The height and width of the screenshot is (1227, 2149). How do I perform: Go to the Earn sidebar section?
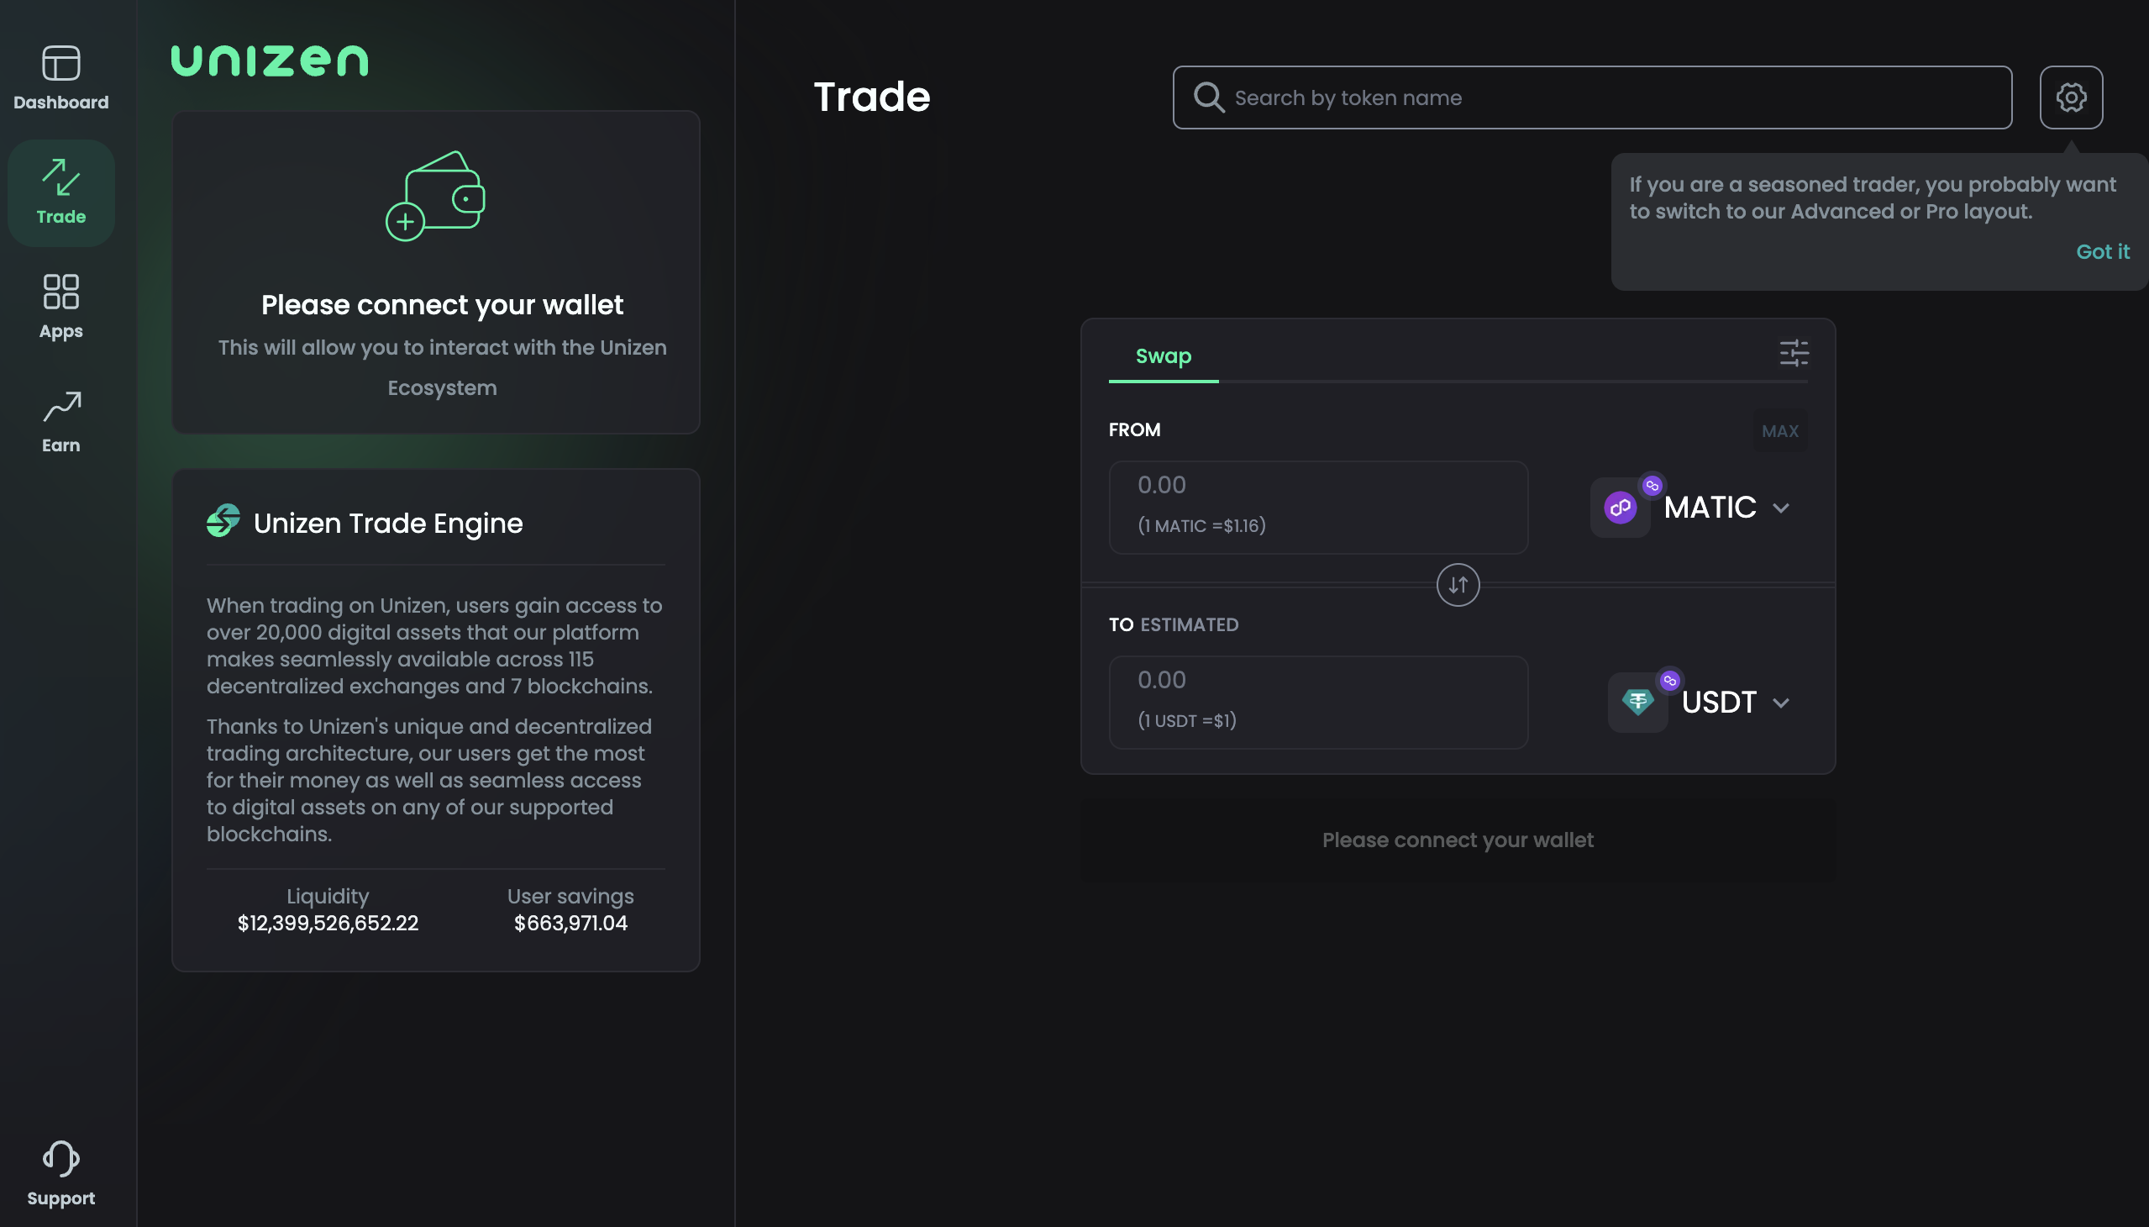pyautogui.click(x=60, y=421)
